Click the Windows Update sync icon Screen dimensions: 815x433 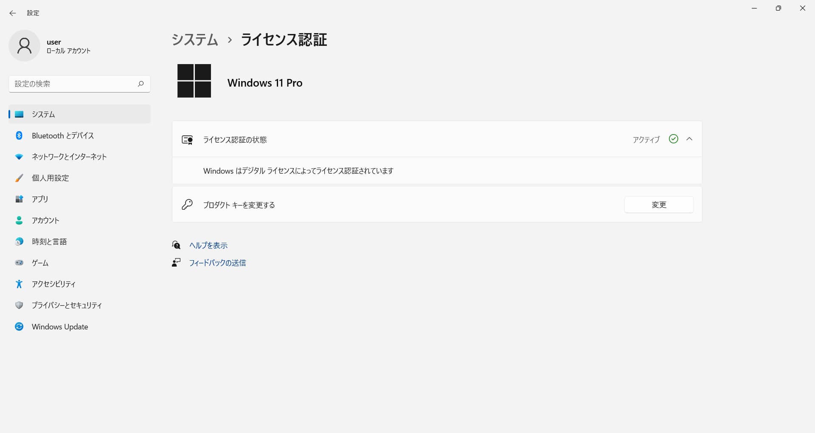(19, 326)
